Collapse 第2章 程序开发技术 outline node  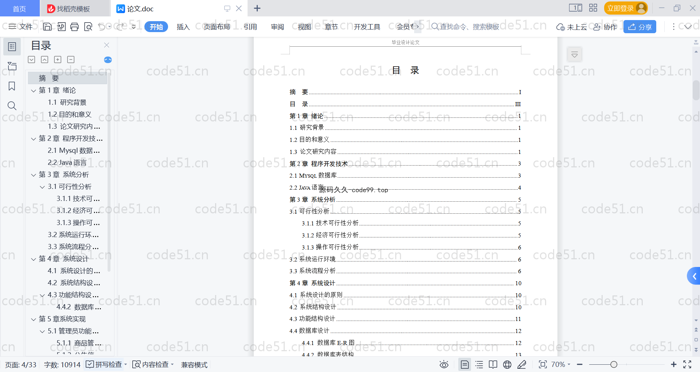pyautogui.click(x=34, y=139)
